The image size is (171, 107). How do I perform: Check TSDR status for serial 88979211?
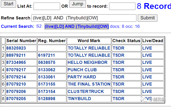tap(119, 55)
